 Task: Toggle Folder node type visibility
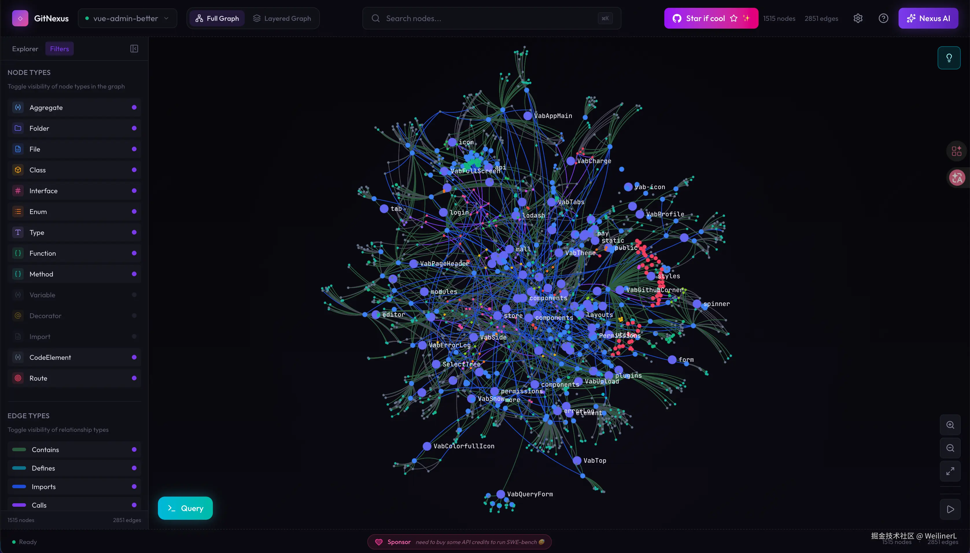(74, 128)
